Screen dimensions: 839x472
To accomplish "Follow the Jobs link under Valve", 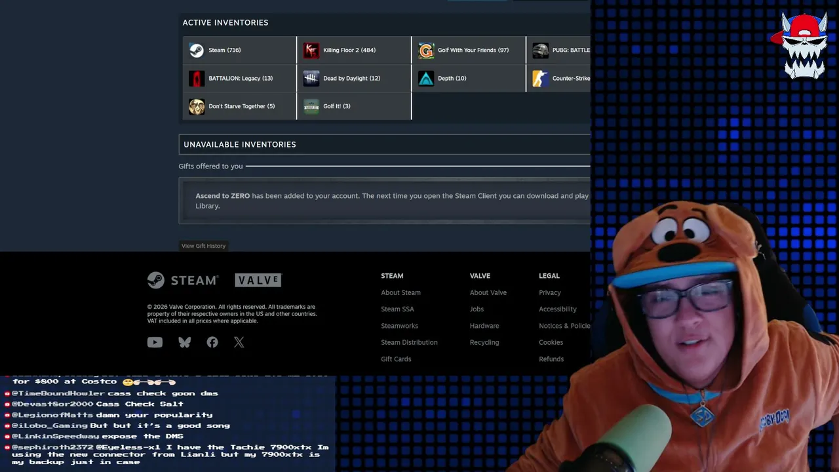I will tap(477, 309).
